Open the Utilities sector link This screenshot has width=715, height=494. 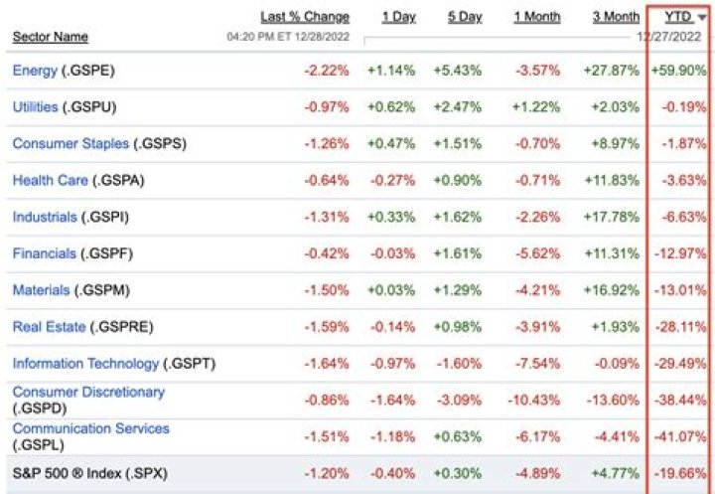pyautogui.click(x=35, y=106)
